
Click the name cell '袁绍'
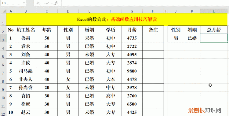point(26,96)
